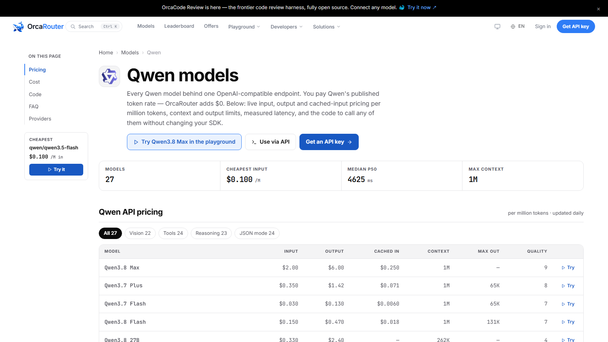Jump to FAQ section in sidebar
Screen dimensions: 608x342
click(33, 107)
